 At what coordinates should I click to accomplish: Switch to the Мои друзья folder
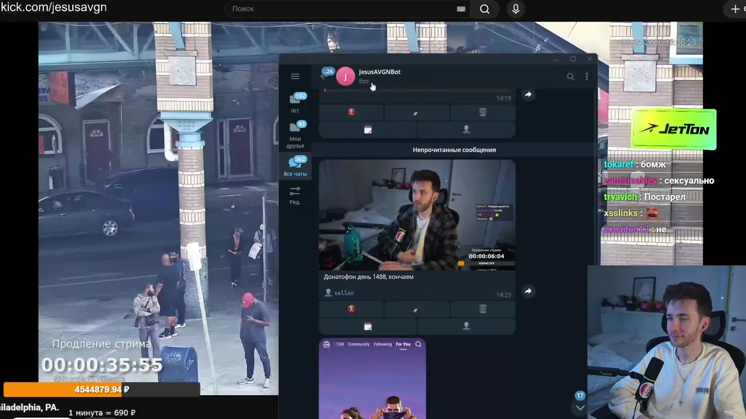[x=295, y=134]
